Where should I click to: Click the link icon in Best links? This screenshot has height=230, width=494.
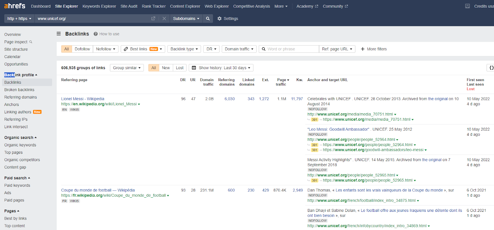pyautogui.click(x=126, y=49)
